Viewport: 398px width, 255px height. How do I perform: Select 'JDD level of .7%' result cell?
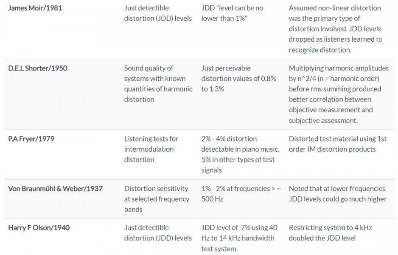coord(239,238)
